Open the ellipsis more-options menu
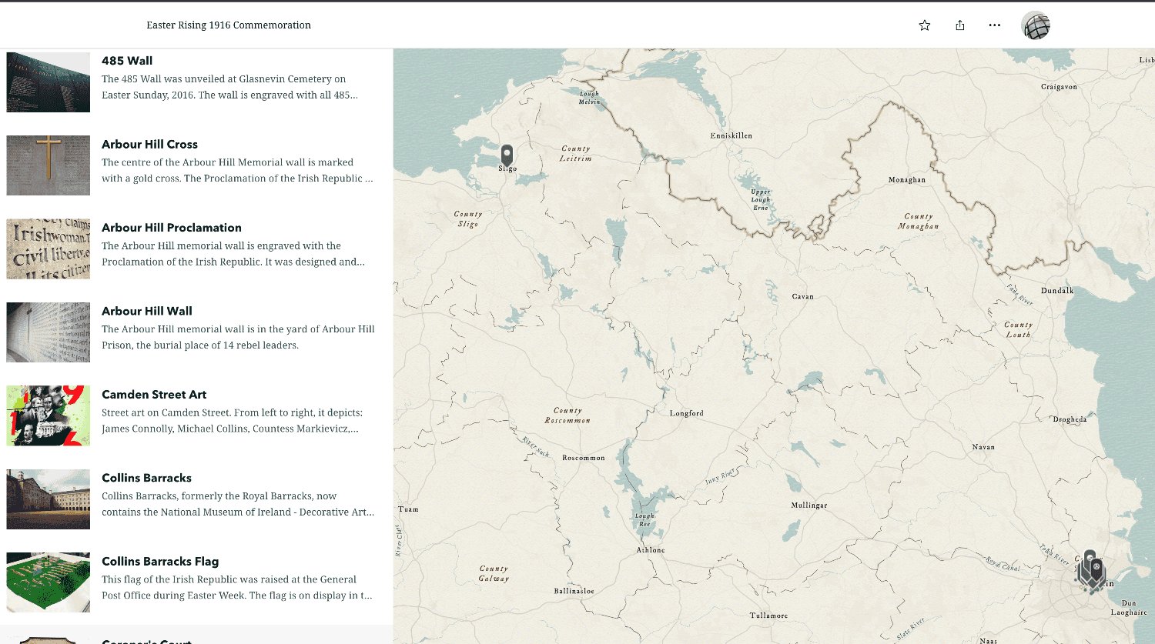This screenshot has height=644, width=1155. click(994, 25)
